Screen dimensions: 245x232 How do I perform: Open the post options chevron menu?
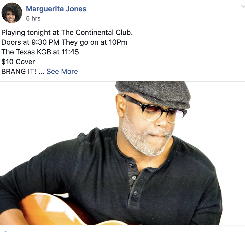click(x=243, y=6)
